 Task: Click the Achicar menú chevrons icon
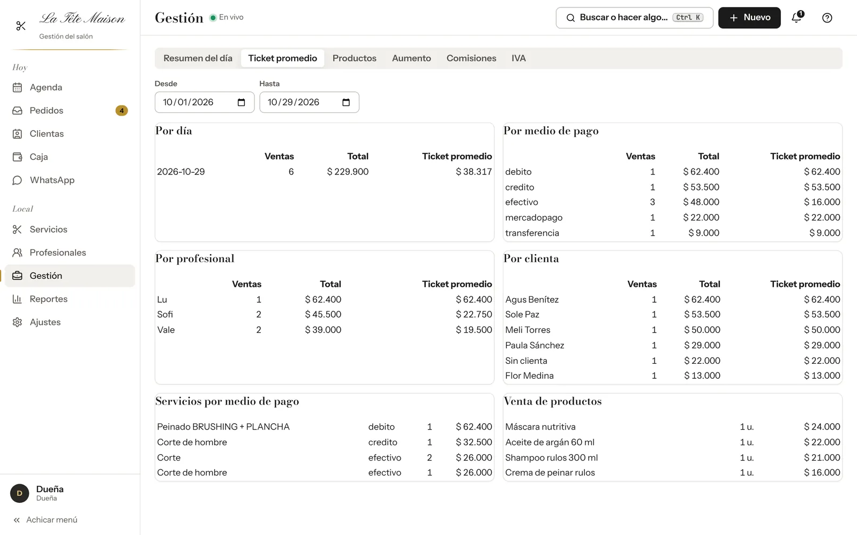pyautogui.click(x=17, y=520)
